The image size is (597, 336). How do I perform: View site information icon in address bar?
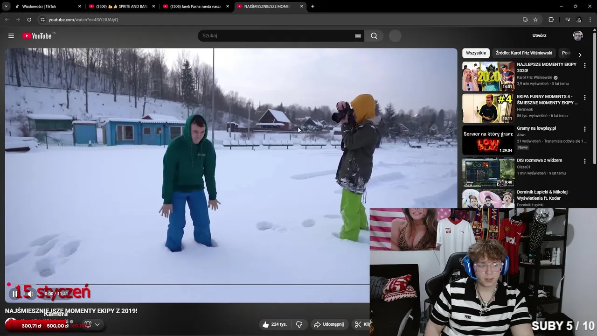(42, 20)
